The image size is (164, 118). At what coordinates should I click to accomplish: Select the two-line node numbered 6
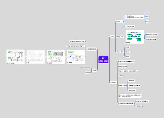click(x=130, y=96)
